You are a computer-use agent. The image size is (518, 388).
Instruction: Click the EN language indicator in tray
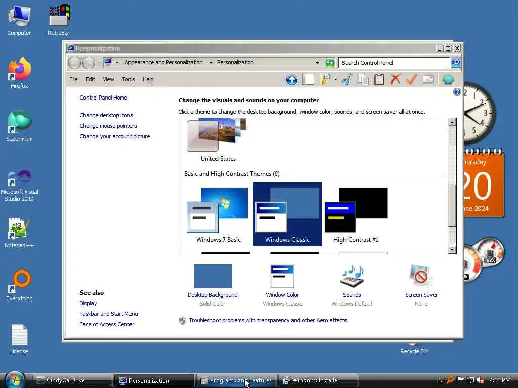point(439,380)
